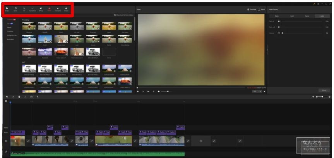Open the Elements panel
Image resolution: width=334 pixels, height=158 pixels.
[x=58, y=9]
